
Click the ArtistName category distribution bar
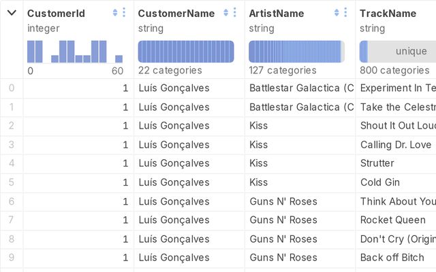tap(296, 52)
